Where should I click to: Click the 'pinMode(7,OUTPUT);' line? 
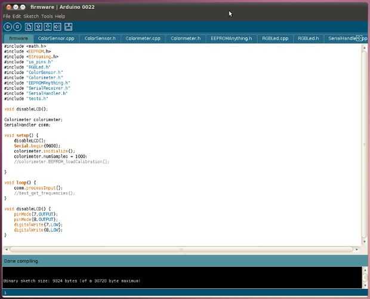(36, 214)
